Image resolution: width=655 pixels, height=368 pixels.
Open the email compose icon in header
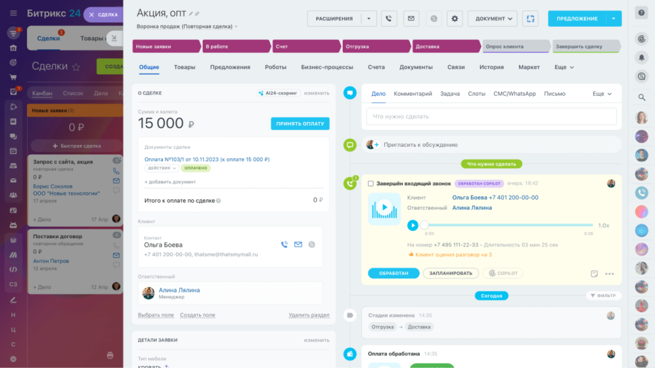click(x=411, y=19)
